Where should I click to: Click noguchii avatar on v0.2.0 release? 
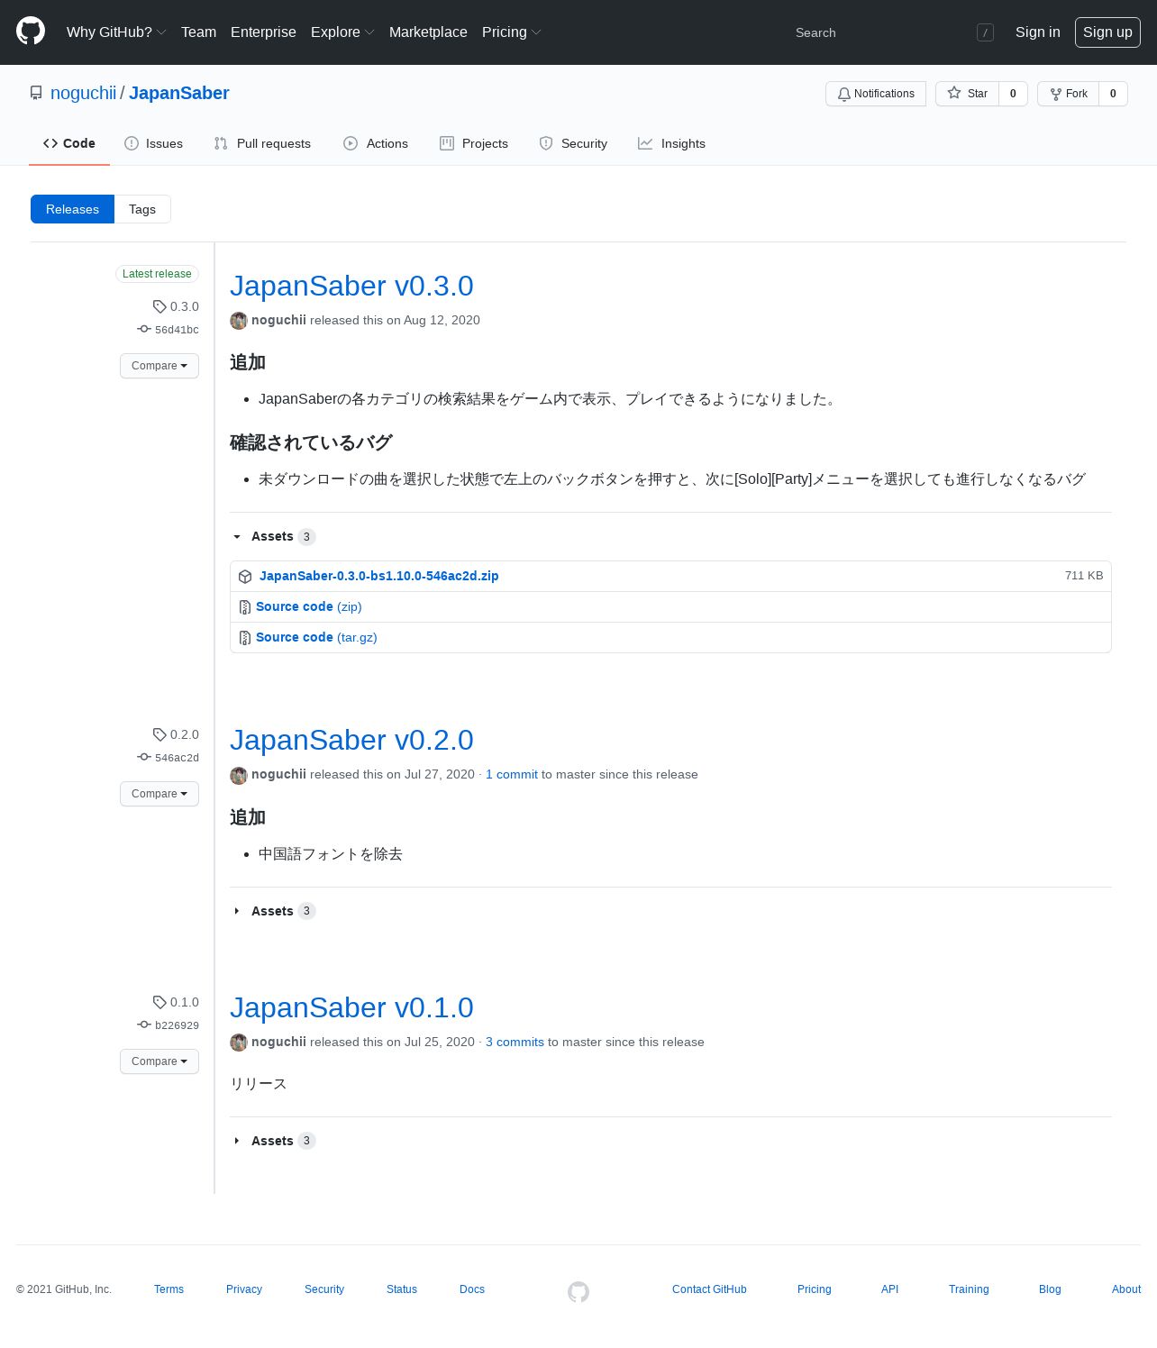click(x=239, y=775)
